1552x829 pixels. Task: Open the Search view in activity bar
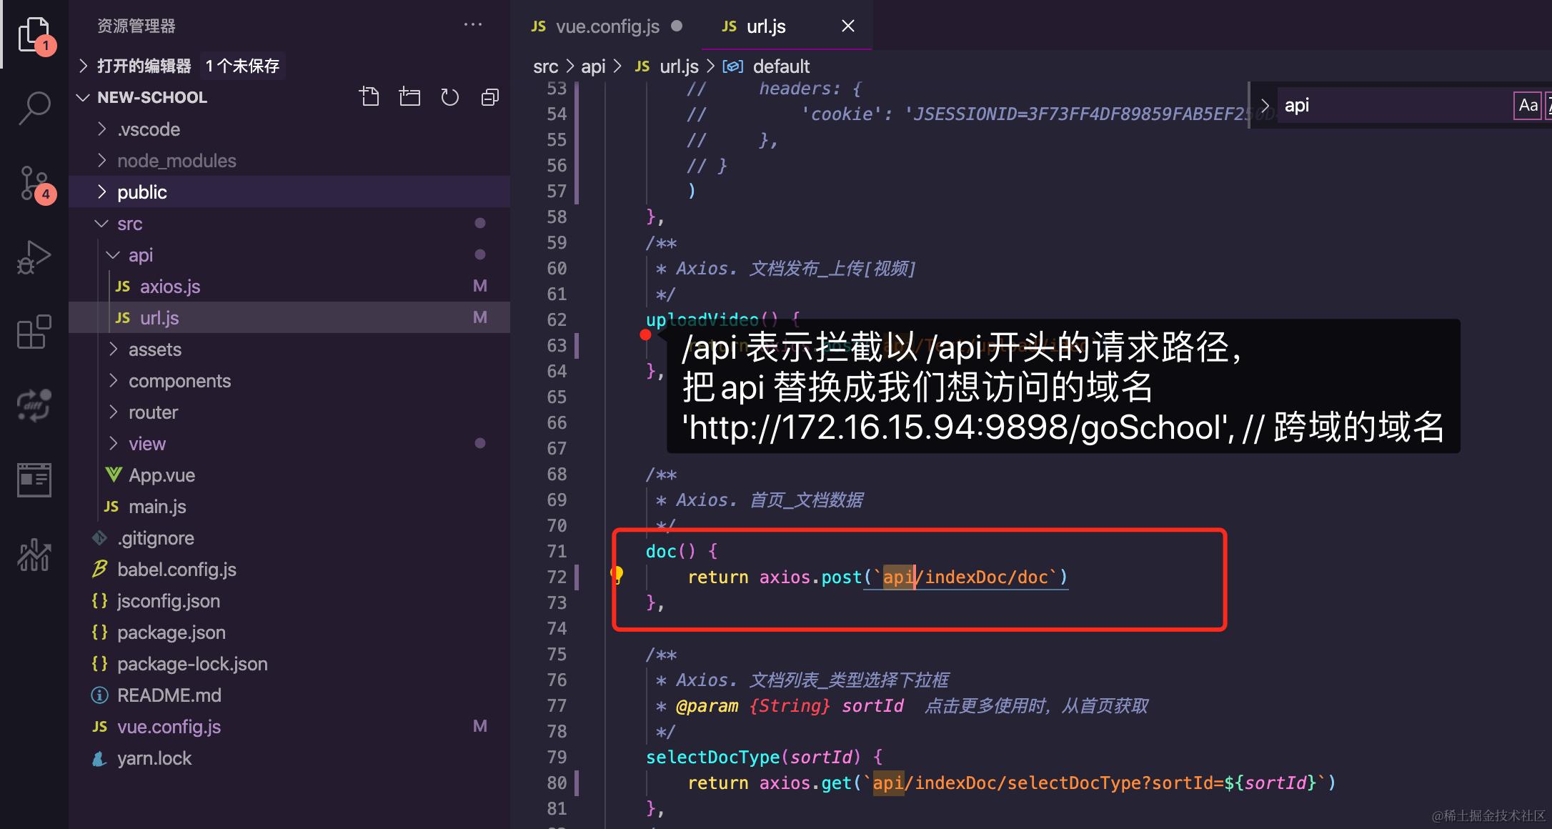(34, 109)
